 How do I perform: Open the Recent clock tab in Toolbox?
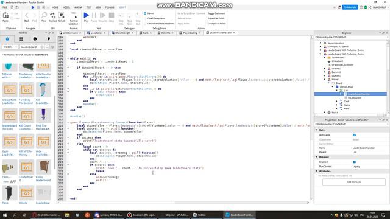pos(35,39)
